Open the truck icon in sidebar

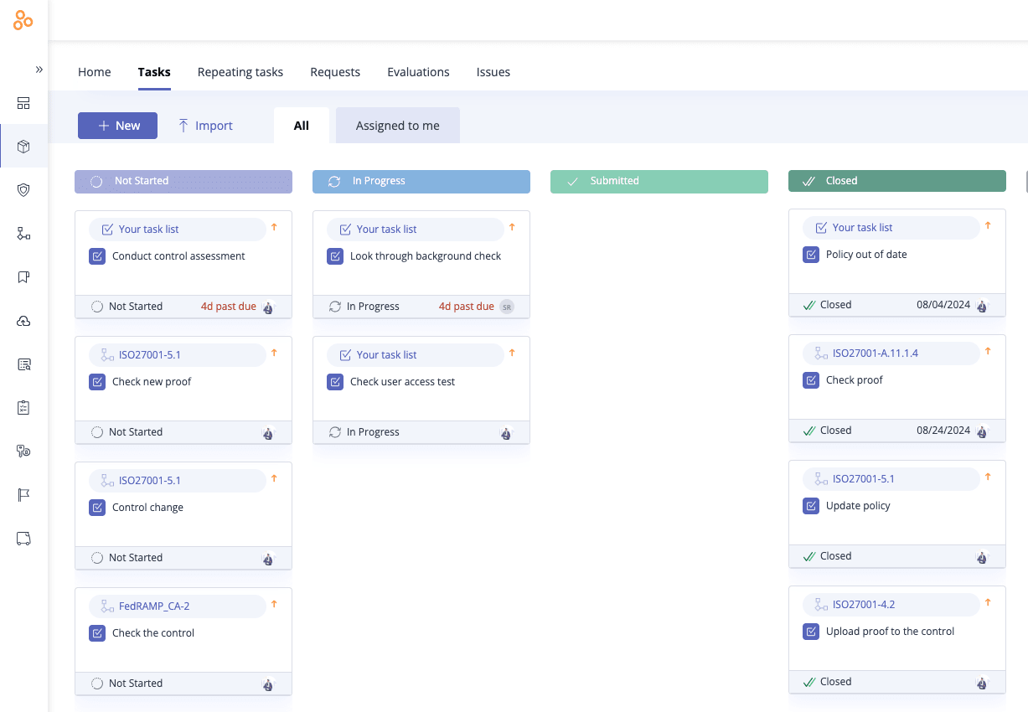coord(23,539)
